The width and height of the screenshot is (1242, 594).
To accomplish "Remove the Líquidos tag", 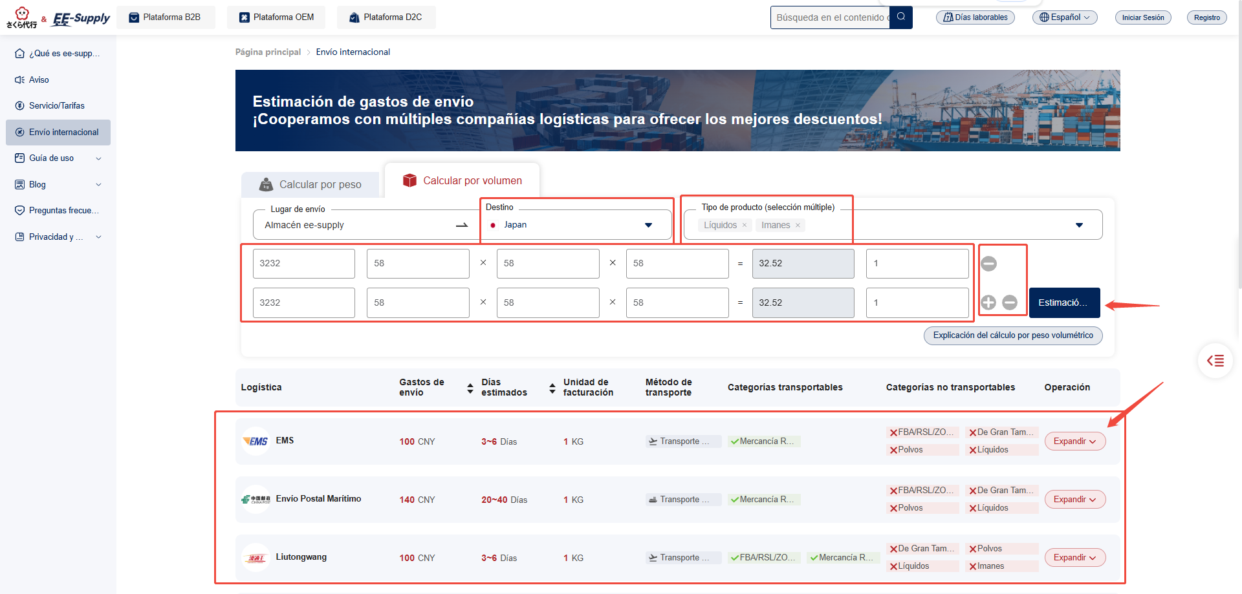I will click(745, 225).
